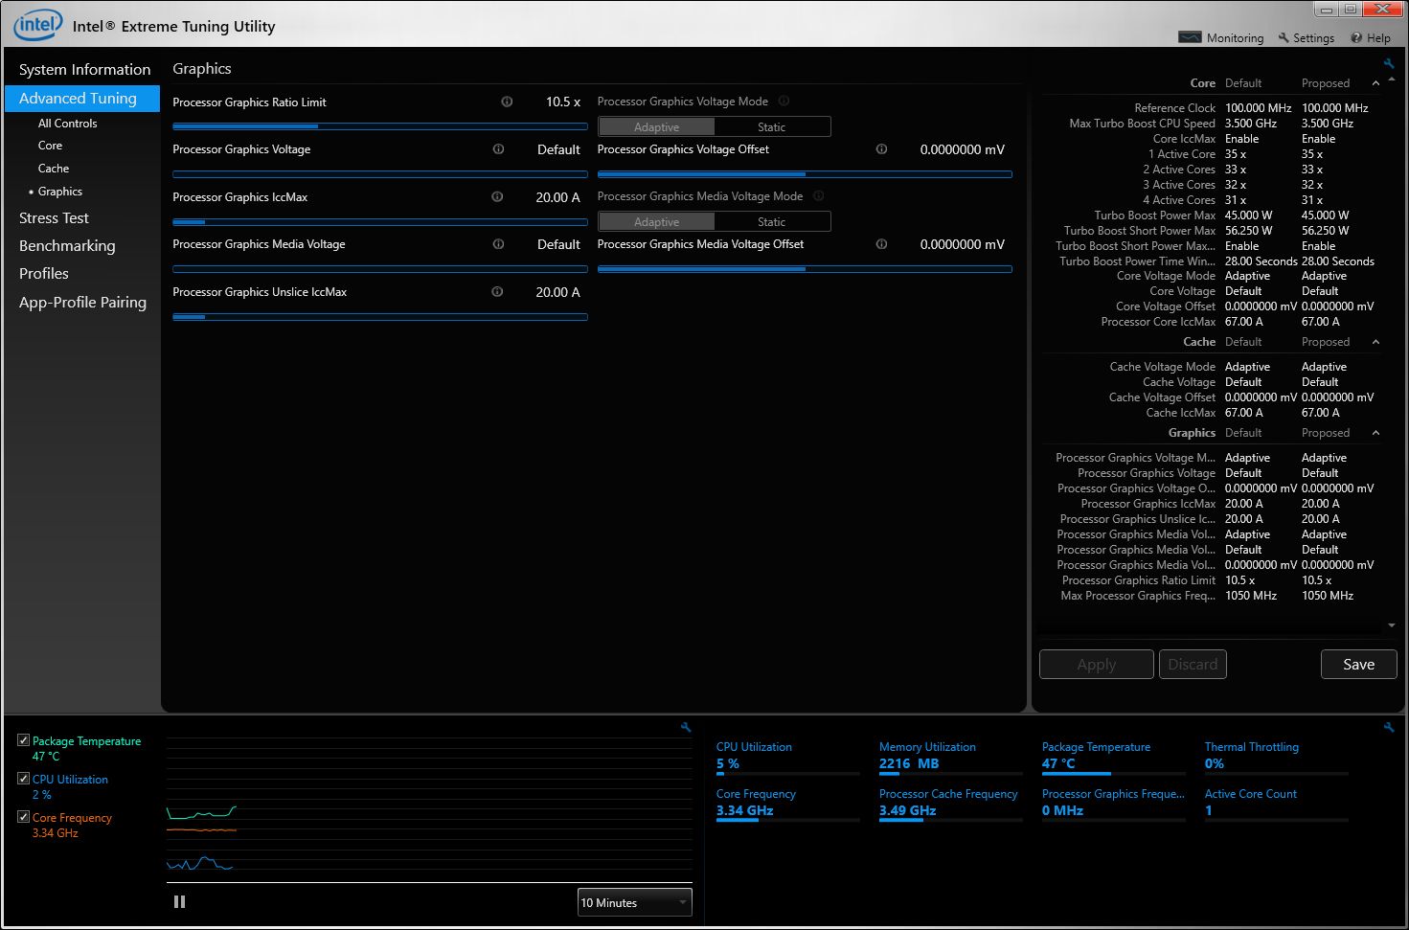1409x930 pixels.
Task: Click the Processor Cache Frequency 3.49 GHz tile
Action: (950, 804)
